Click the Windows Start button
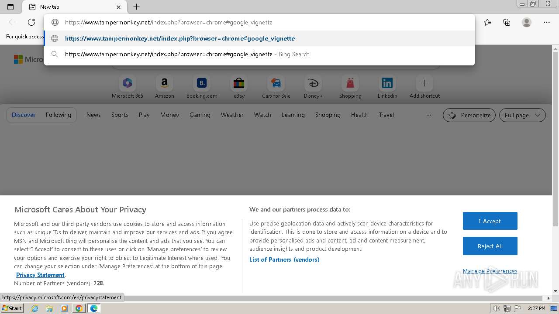Image resolution: width=559 pixels, height=314 pixels. [12, 308]
